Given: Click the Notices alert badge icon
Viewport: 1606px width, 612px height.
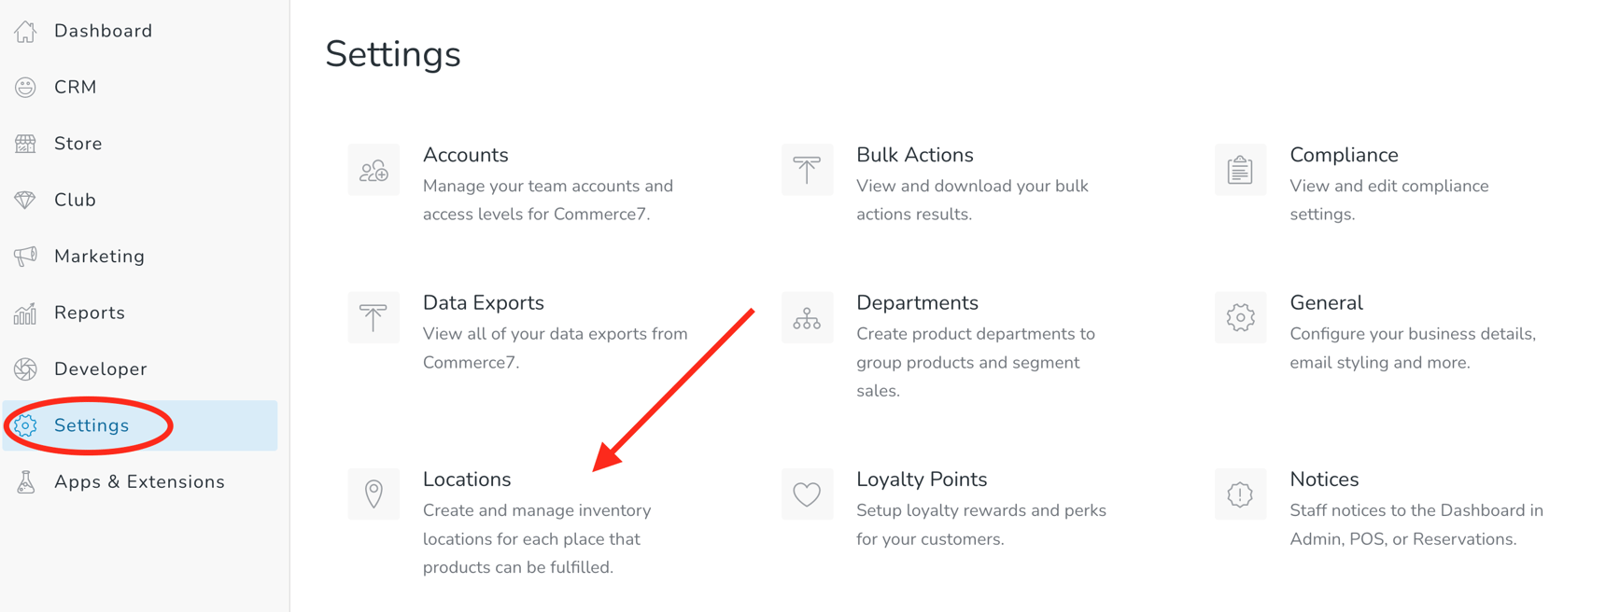Looking at the screenshot, I should (x=1240, y=494).
